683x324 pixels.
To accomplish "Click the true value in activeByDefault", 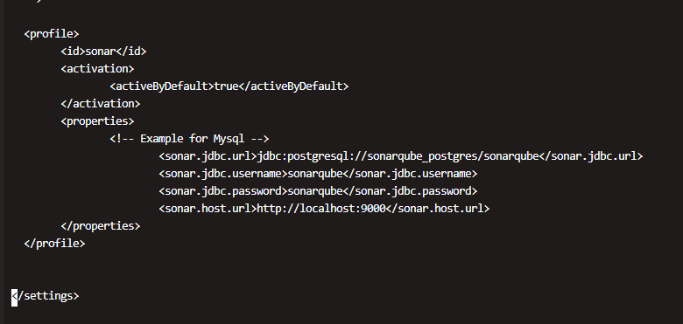I will [x=226, y=86].
